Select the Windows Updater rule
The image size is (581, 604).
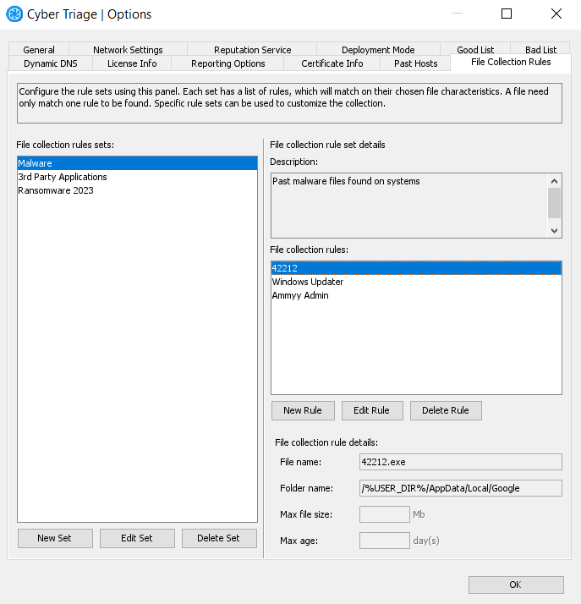click(416, 282)
